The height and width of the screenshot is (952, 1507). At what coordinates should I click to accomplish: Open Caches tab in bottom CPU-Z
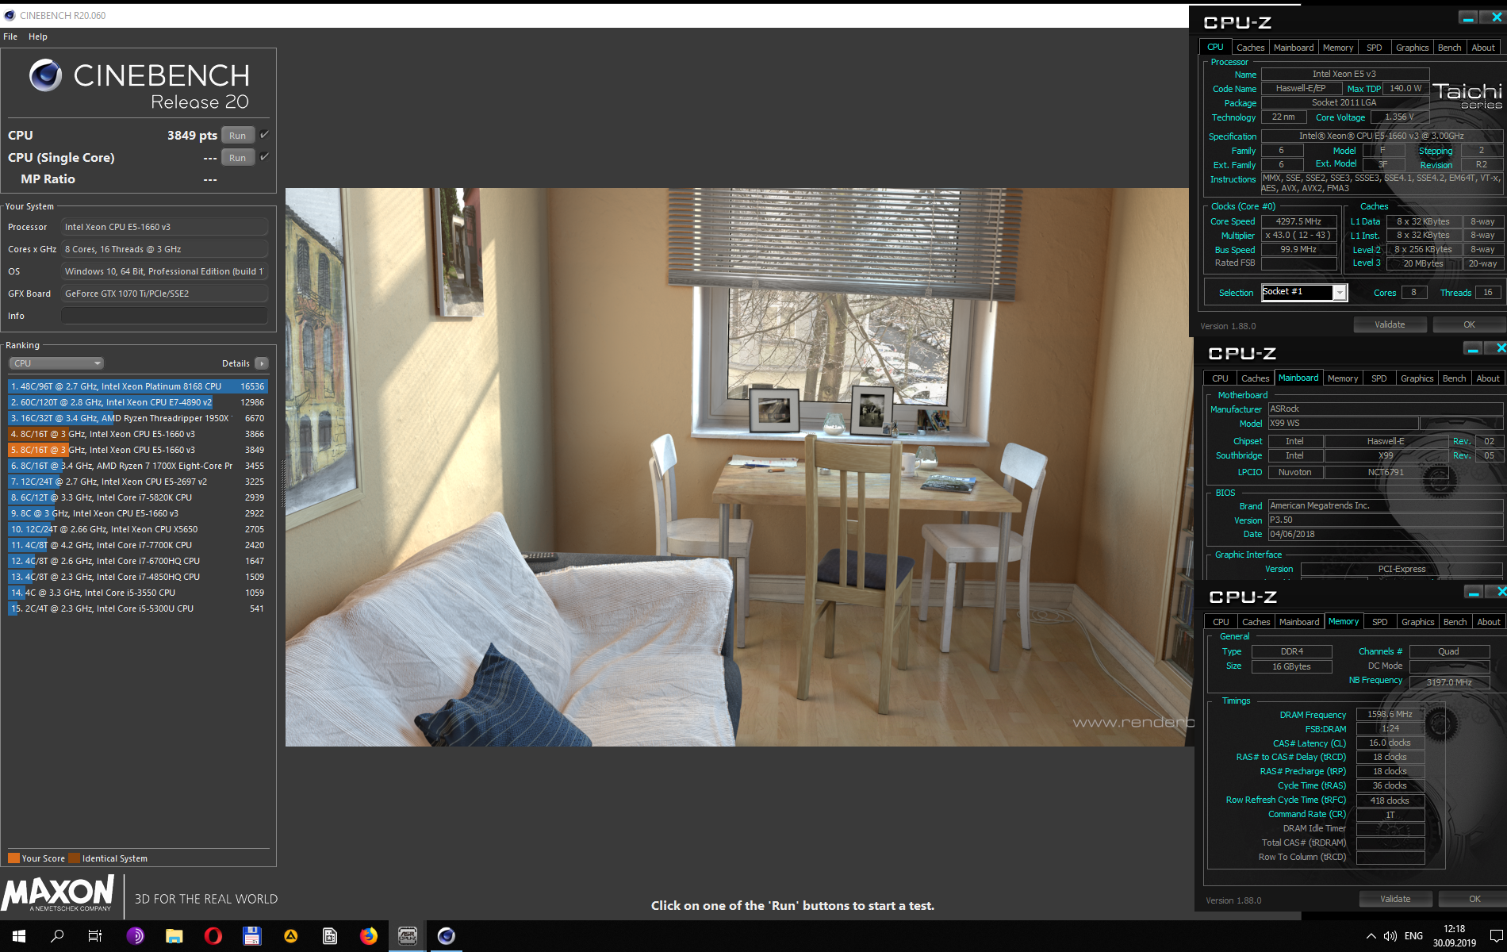1256,622
